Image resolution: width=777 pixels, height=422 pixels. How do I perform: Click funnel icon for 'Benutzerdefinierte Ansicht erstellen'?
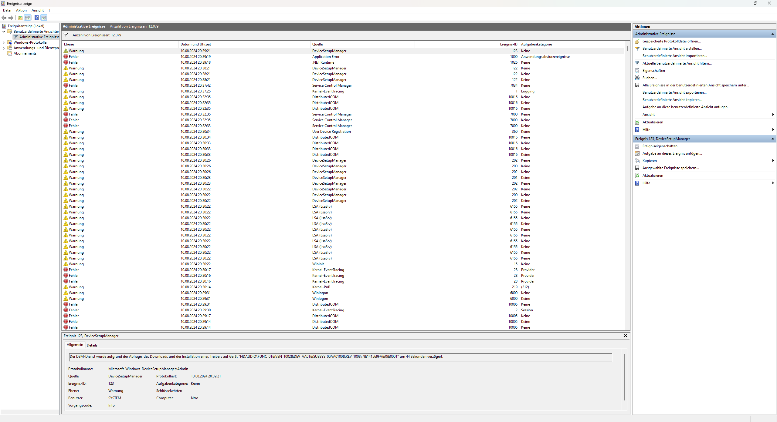click(x=637, y=49)
